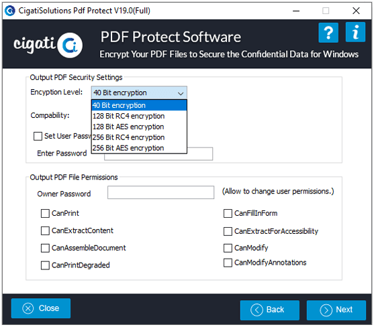Tick the CanFillInForm checkbox

[228, 213]
